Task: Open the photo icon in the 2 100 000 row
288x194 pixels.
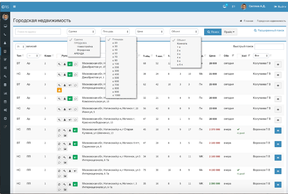Action: [65, 149]
